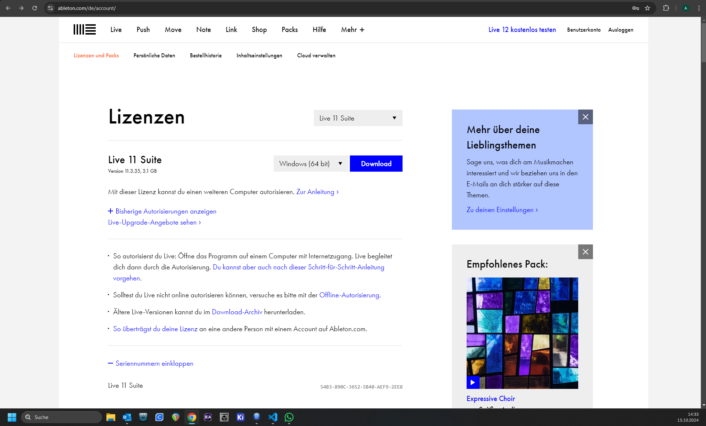Screen dimensions: 706x426
Task: Close the Empfohlenes Pack box
Action: tap(586, 252)
